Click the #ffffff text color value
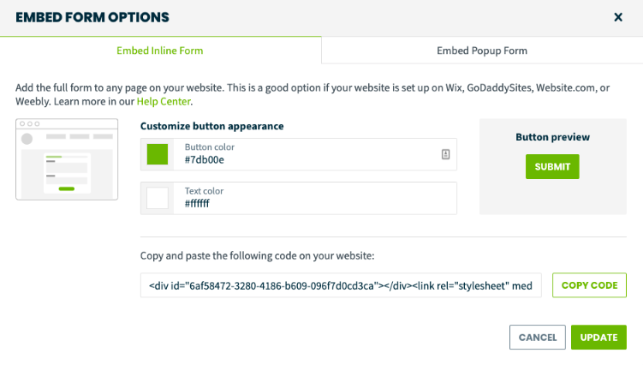Screen dimensions: 643x365 (197, 204)
